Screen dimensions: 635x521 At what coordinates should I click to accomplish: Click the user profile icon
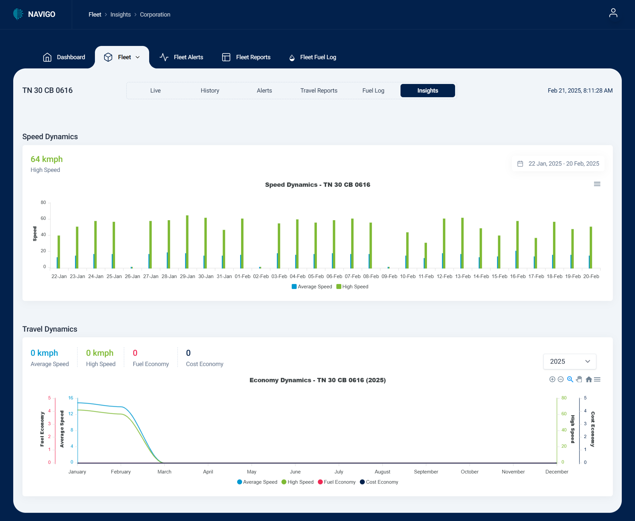pyautogui.click(x=613, y=13)
